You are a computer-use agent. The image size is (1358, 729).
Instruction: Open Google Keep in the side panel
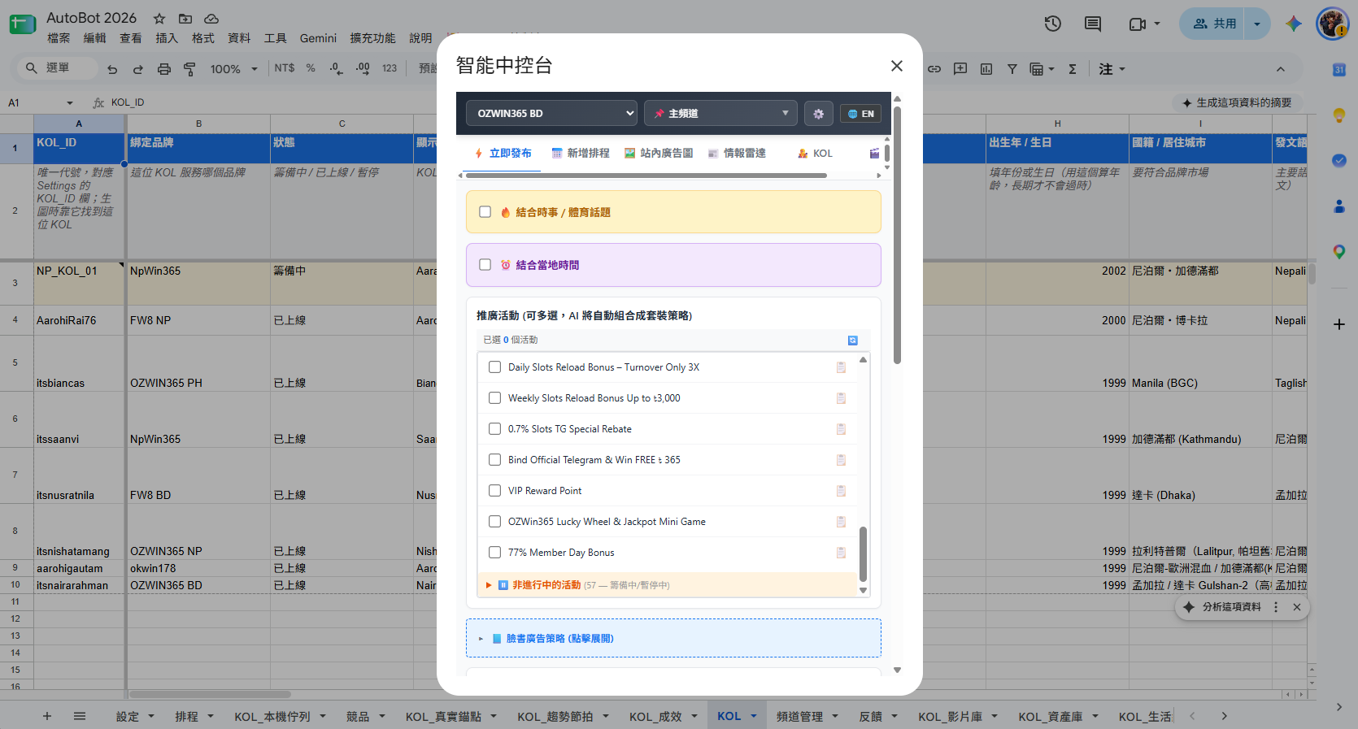1338,115
